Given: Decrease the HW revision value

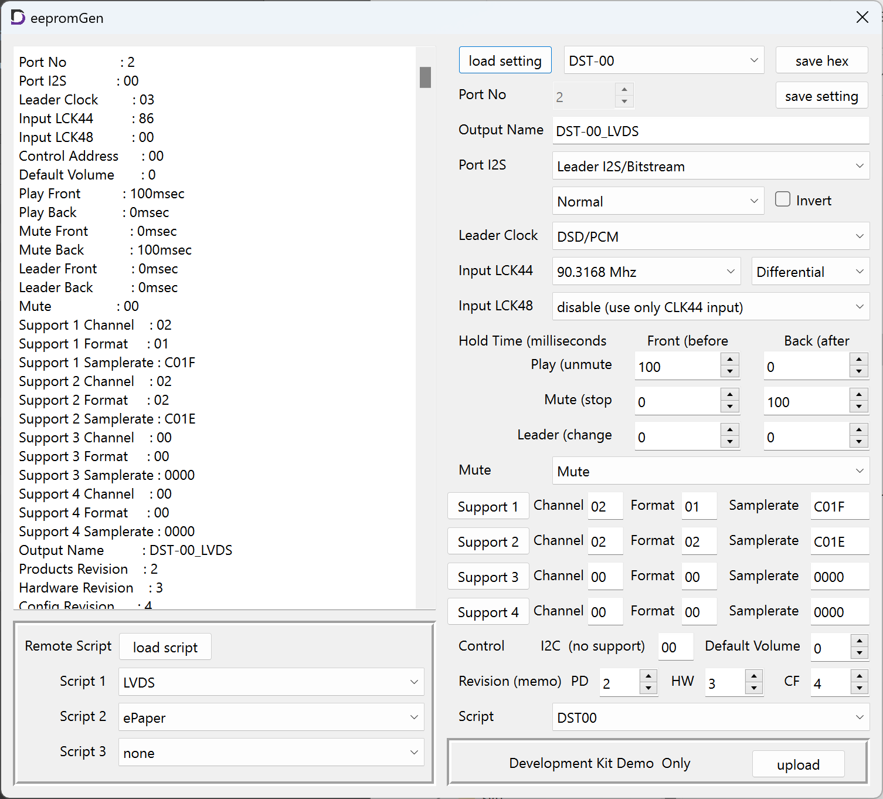Looking at the screenshot, I should tap(753, 689).
